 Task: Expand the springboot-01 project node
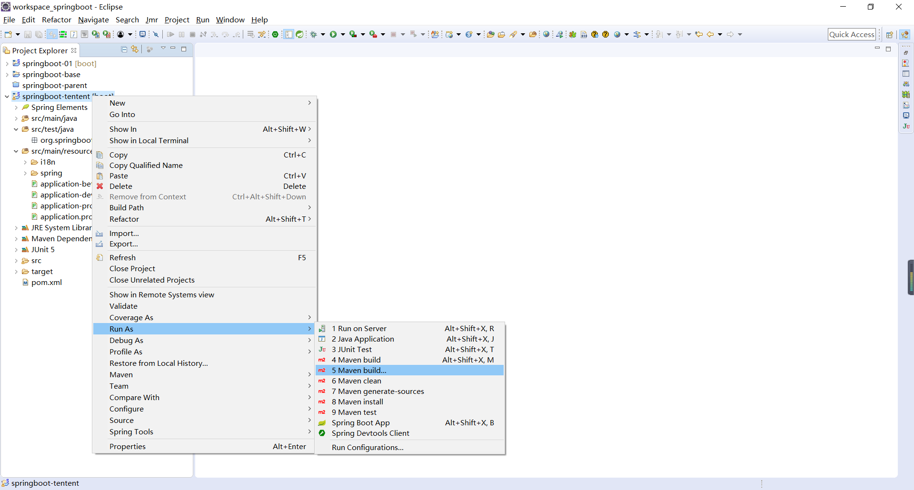coord(7,63)
